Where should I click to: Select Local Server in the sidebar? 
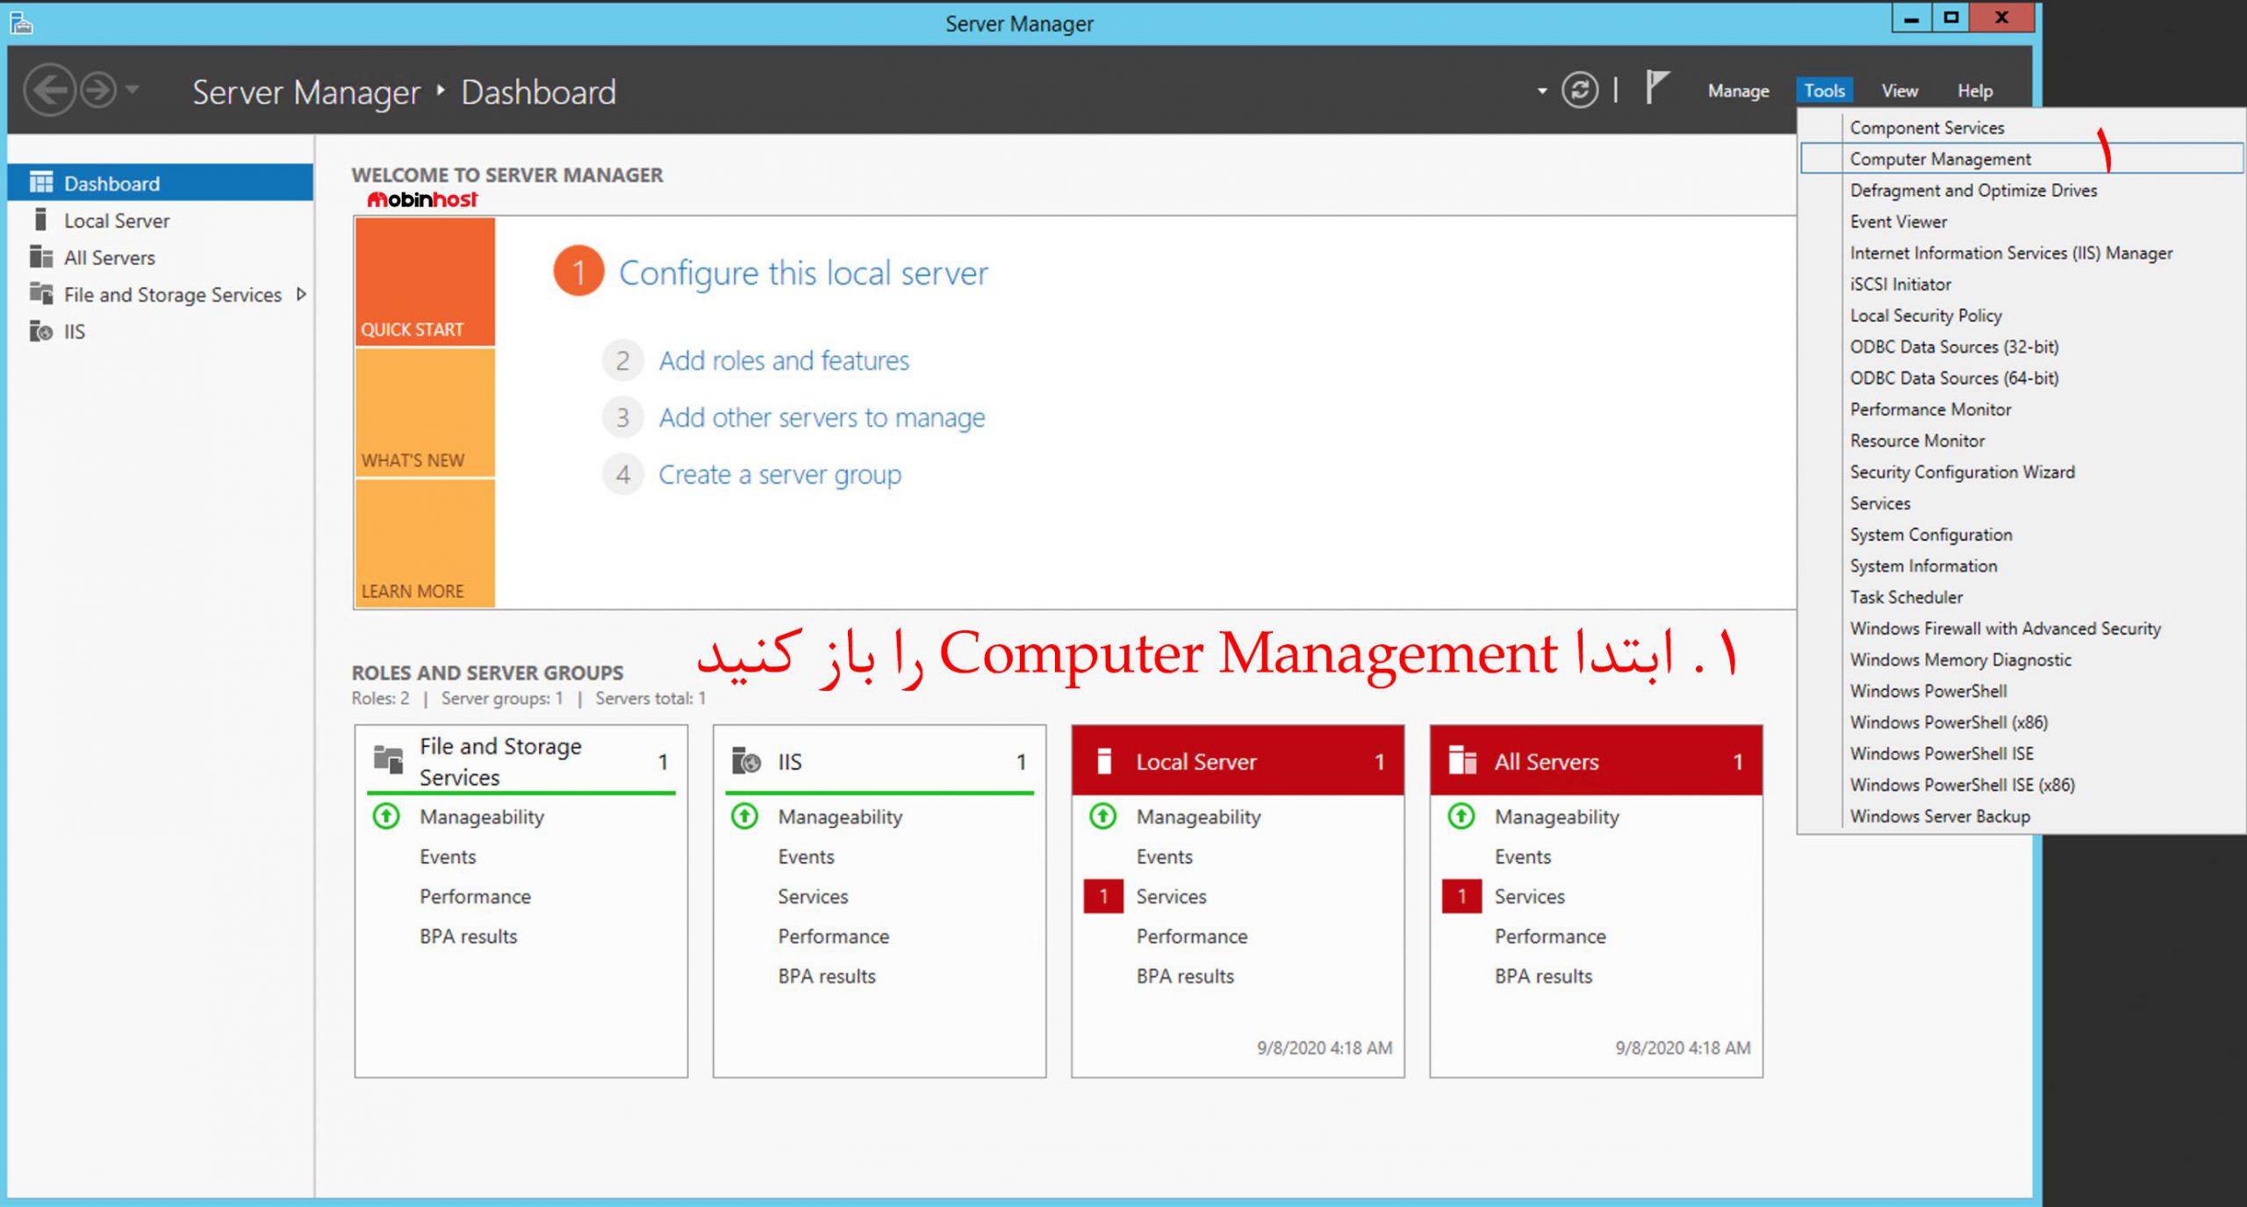(x=116, y=220)
